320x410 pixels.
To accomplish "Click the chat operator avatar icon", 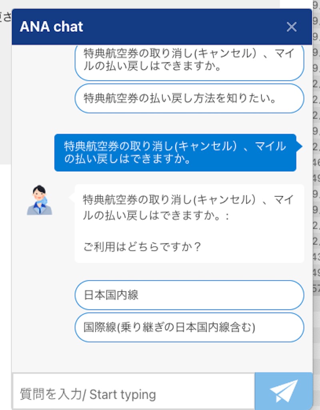I will [x=40, y=200].
